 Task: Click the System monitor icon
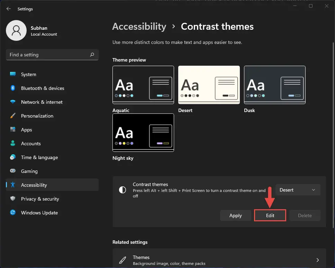13,74
